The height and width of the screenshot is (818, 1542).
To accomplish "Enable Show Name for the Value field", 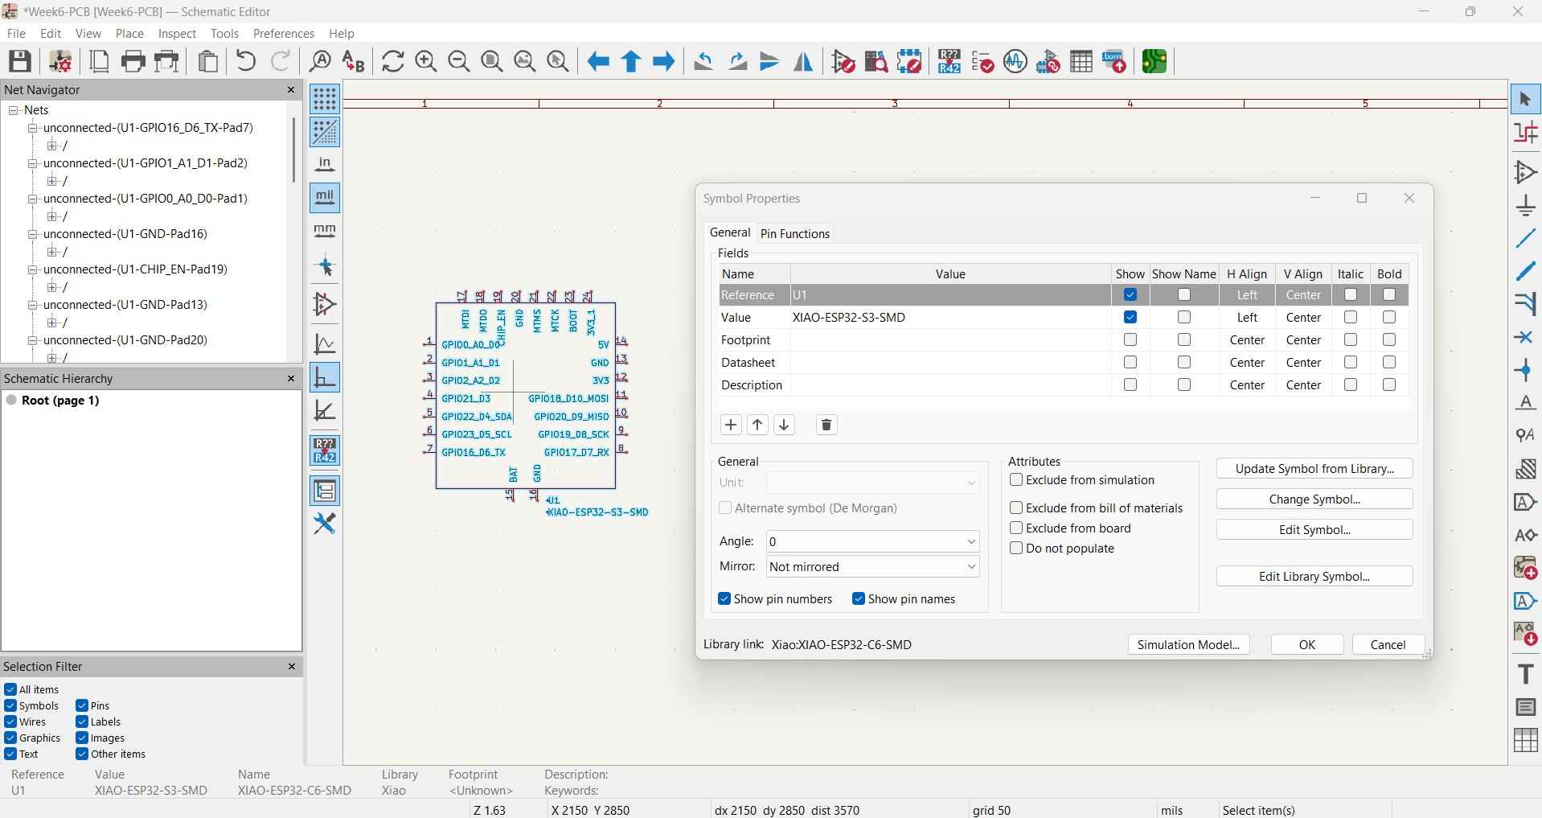I will click(x=1184, y=318).
